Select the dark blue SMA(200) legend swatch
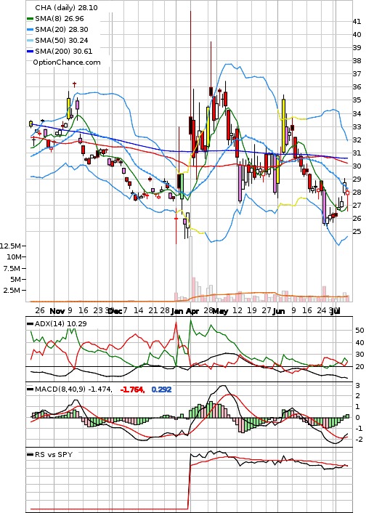Image resolution: width=382 pixels, height=513 pixels. [x=30, y=52]
